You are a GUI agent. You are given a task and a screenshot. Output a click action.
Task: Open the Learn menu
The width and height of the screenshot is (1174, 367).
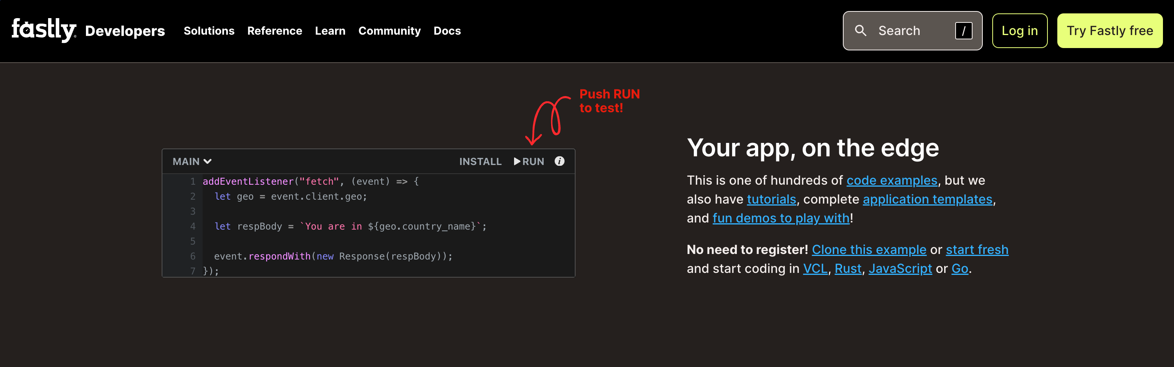point(330,30)
